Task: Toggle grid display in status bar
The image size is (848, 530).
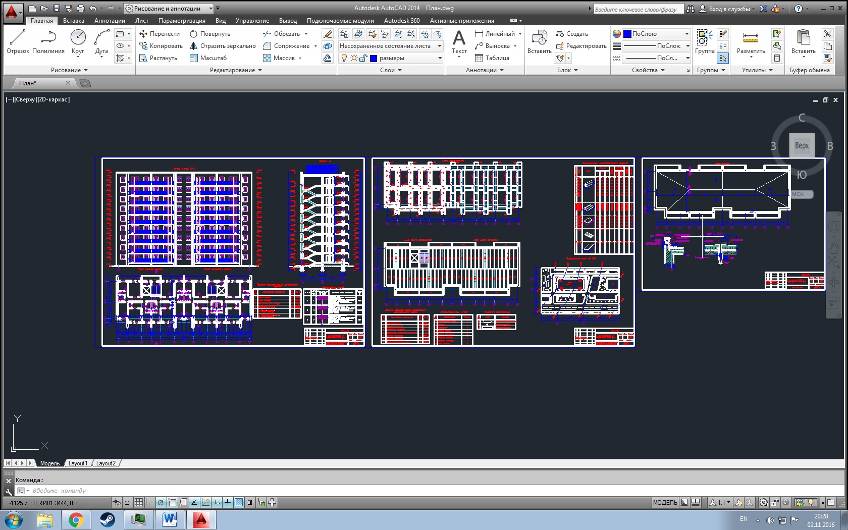Action: point(138,502)
